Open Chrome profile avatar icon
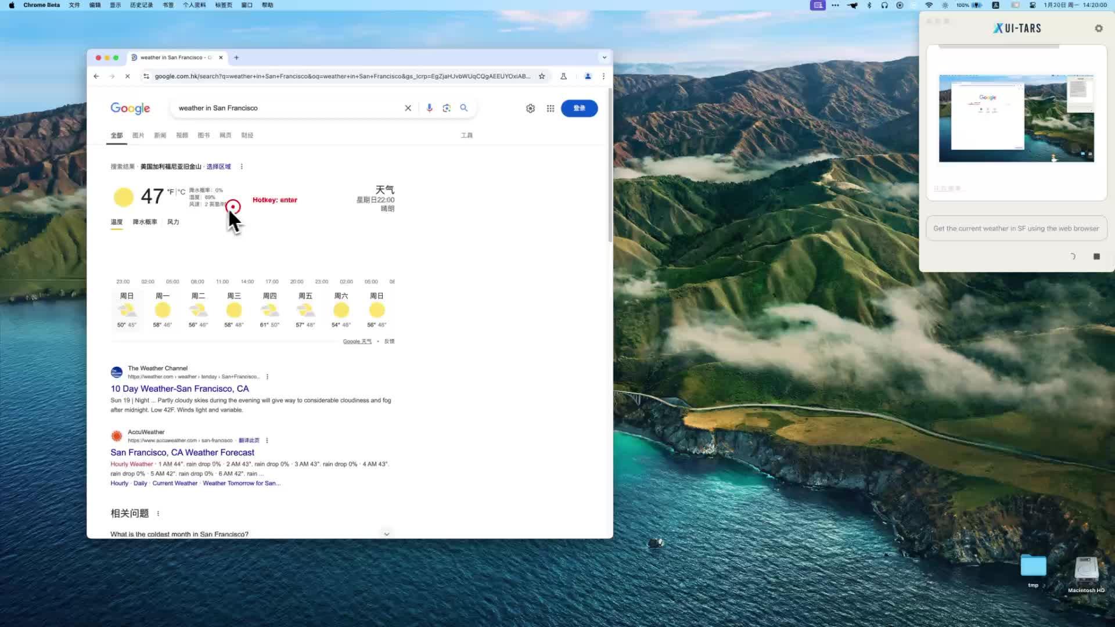Viewport: 1115px width, 627px height. tap(587, 76)
